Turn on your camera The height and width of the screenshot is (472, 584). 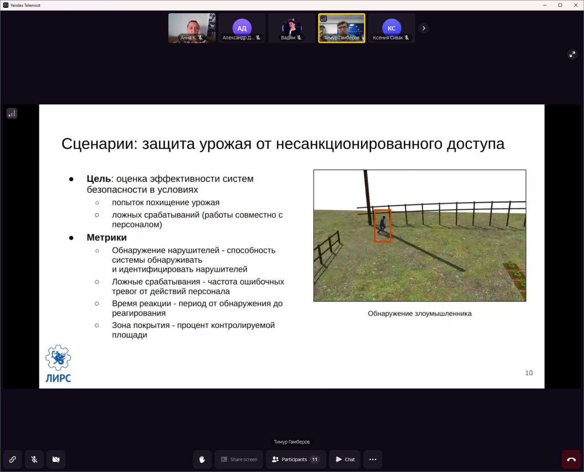56,459
